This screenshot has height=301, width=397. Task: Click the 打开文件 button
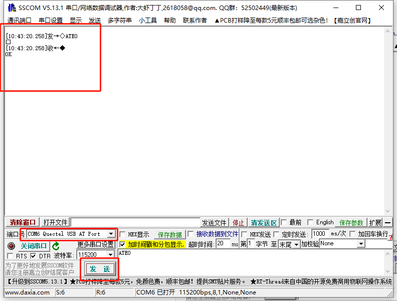[x=55, y=222]
